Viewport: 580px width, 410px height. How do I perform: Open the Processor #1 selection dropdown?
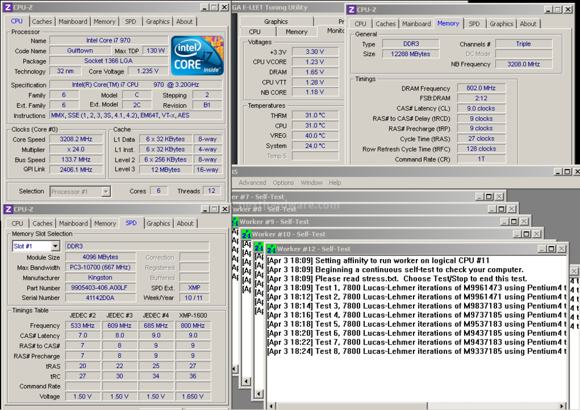pyautogui.click(x=106, y=191)
